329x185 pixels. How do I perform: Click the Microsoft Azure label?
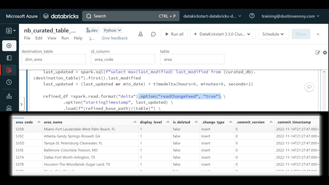(22, 16)
